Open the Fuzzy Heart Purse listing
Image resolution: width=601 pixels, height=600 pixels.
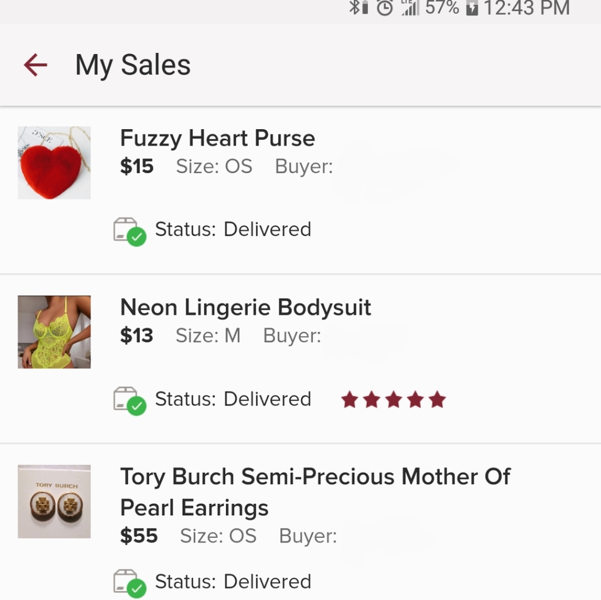click(218, 138)
